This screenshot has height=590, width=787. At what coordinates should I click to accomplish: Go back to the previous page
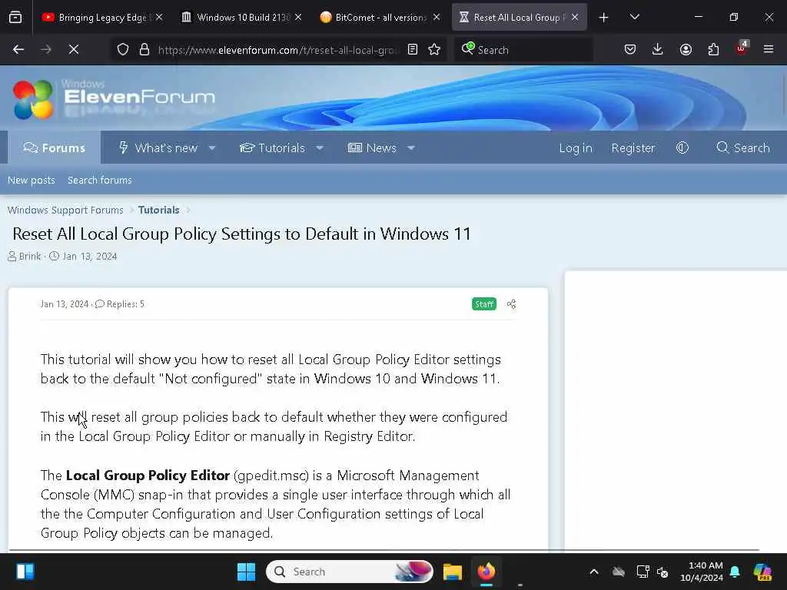[x=18, y=50]
